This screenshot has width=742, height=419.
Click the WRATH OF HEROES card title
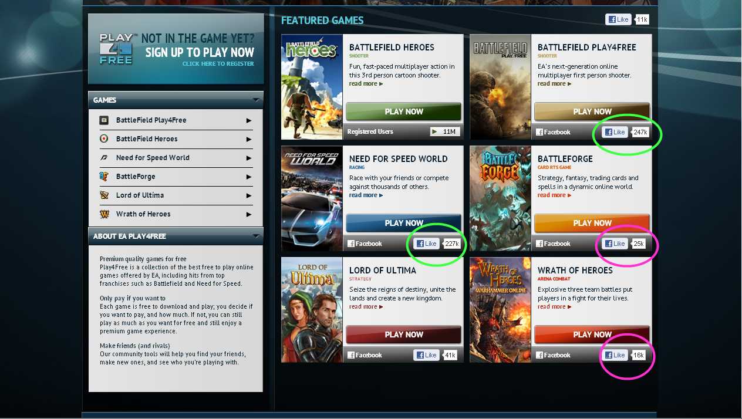point(575,271)
